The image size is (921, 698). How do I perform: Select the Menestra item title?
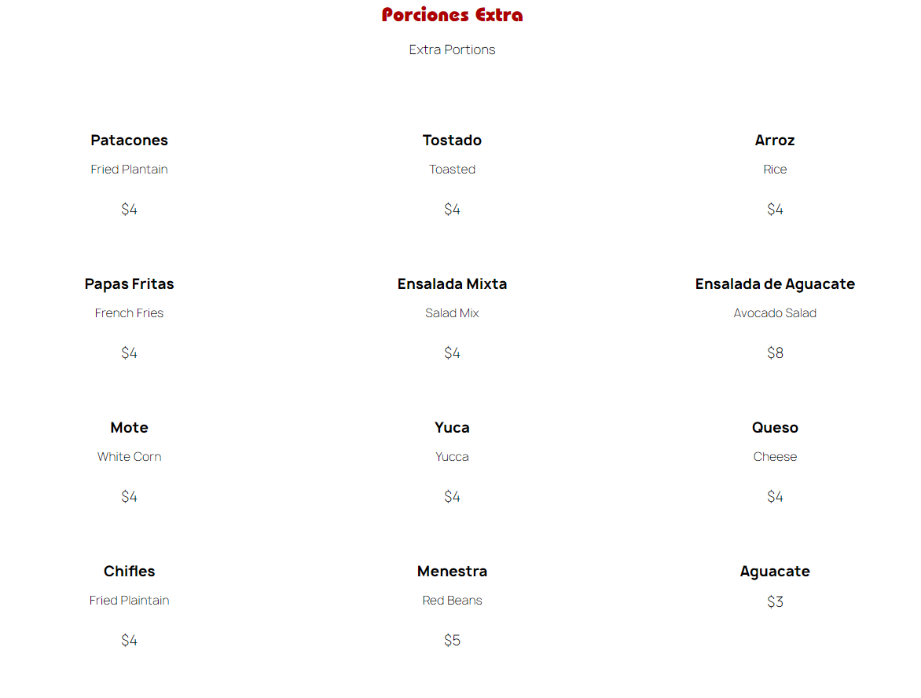coord(452,572)
